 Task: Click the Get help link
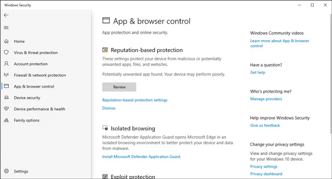(x=257, y=73)
